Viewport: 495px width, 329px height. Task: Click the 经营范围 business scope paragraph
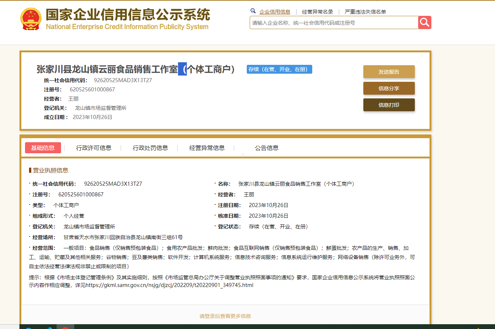222,257
